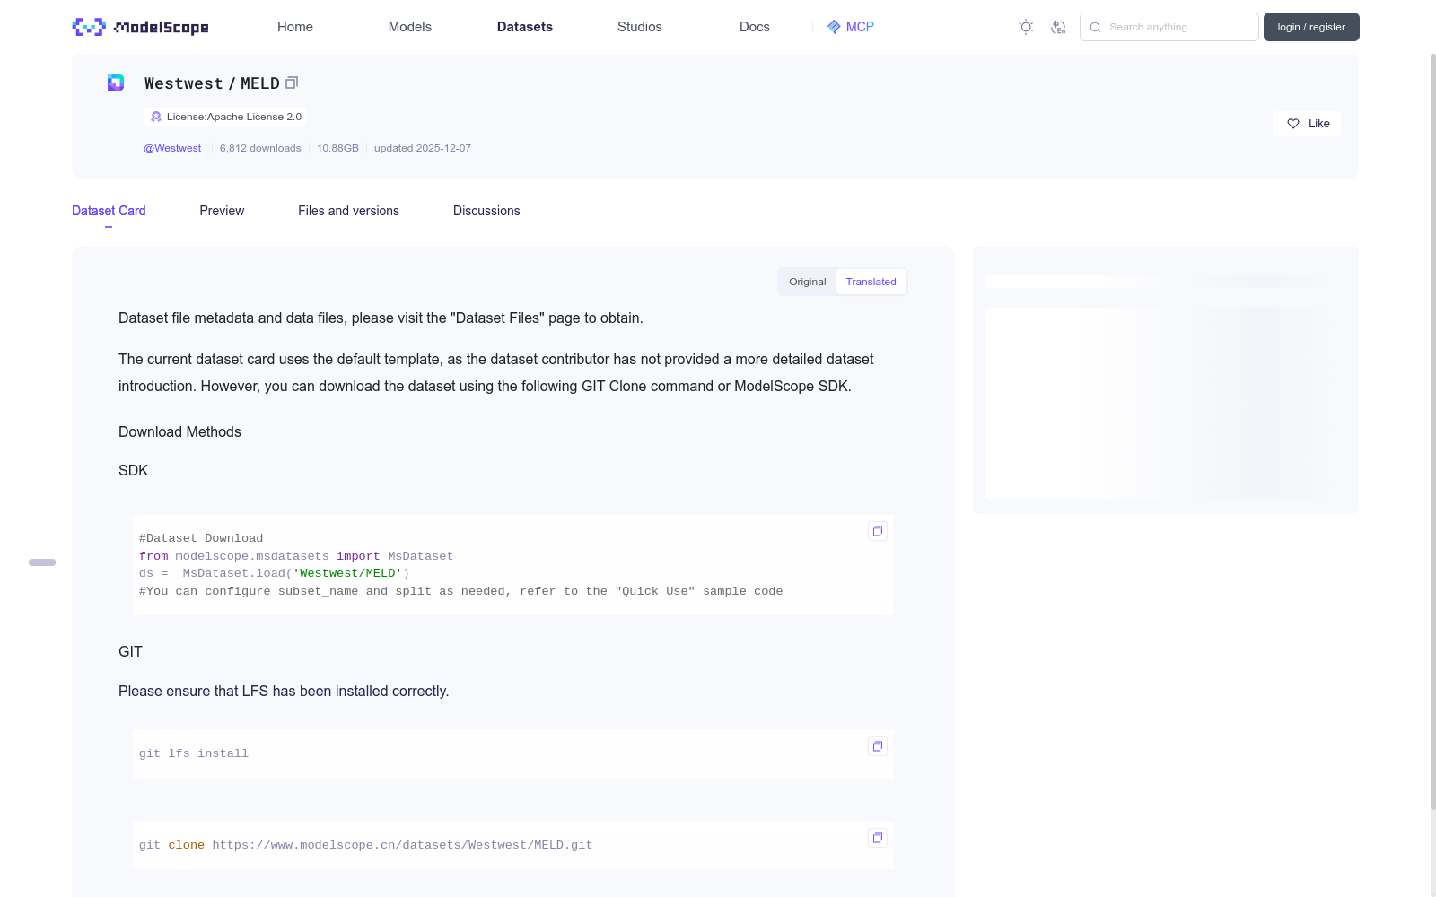Click the login / register button

(x=1311, y=27)
